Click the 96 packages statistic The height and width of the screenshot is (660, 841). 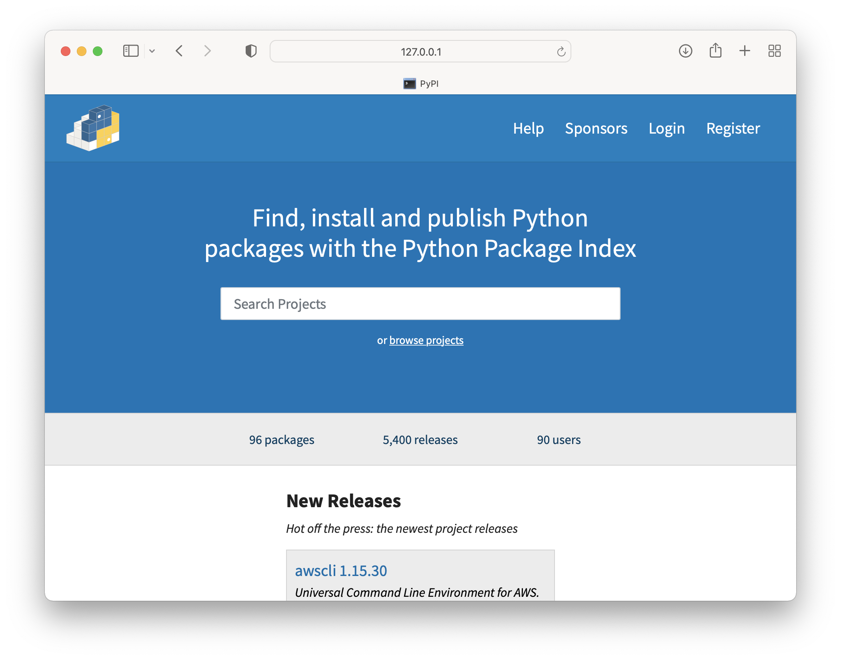(x=282, y=440)
